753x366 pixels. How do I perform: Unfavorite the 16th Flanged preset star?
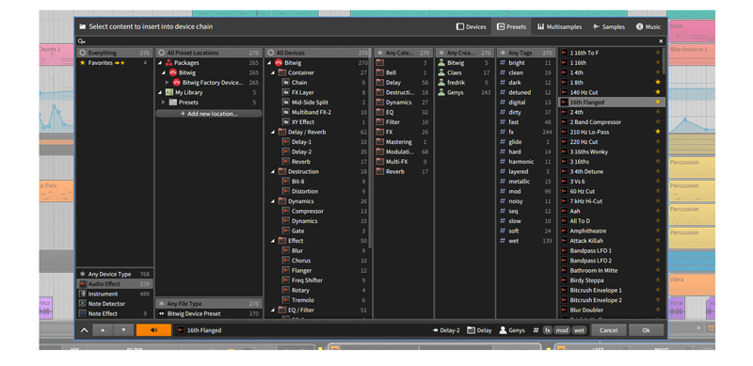[x=658, y=103]
